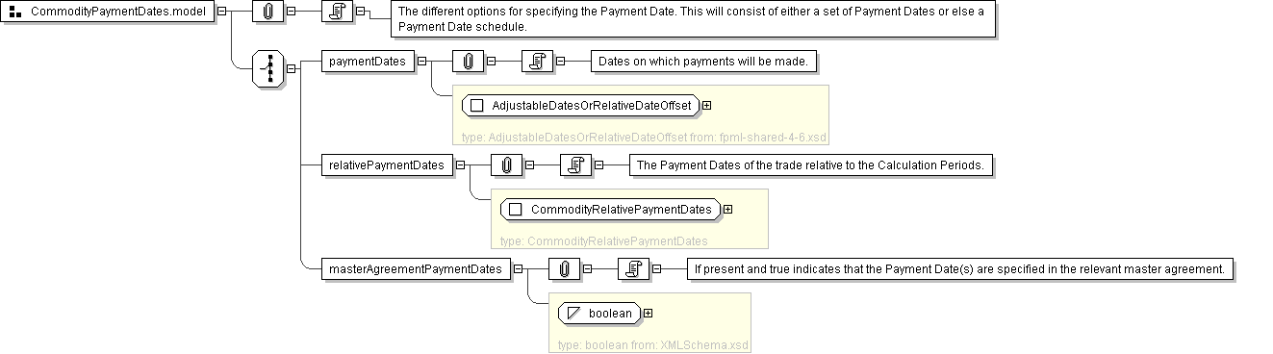Click the attachment icon after masterAgreementPaymentDates
The image size is (1273, 354).
(x=564, y=269)
